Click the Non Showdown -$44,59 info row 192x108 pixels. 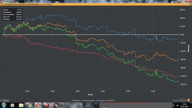tap(12, 15)
